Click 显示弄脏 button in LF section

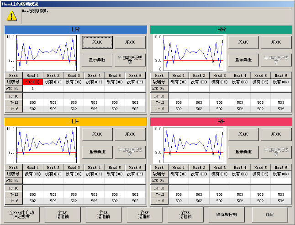(97, 152)
